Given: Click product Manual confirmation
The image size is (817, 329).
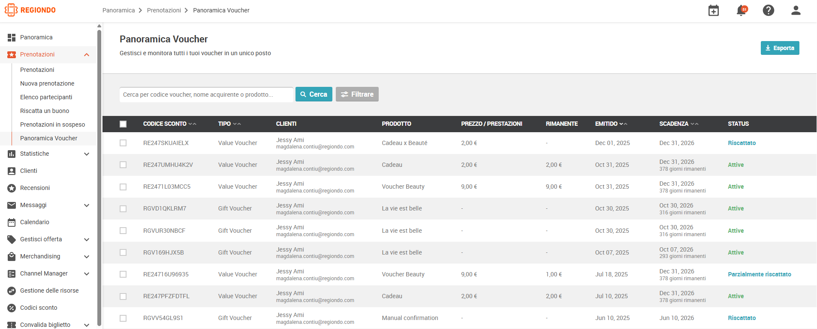Looking at the screenshot, I should 410,318.
